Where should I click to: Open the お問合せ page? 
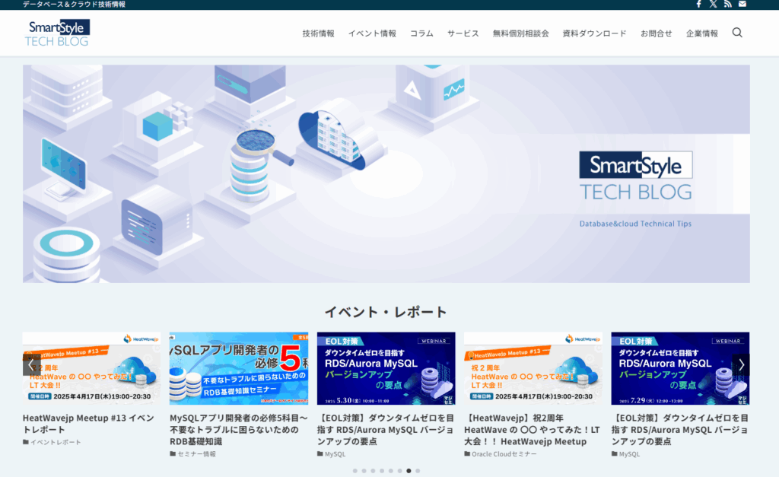657,33
